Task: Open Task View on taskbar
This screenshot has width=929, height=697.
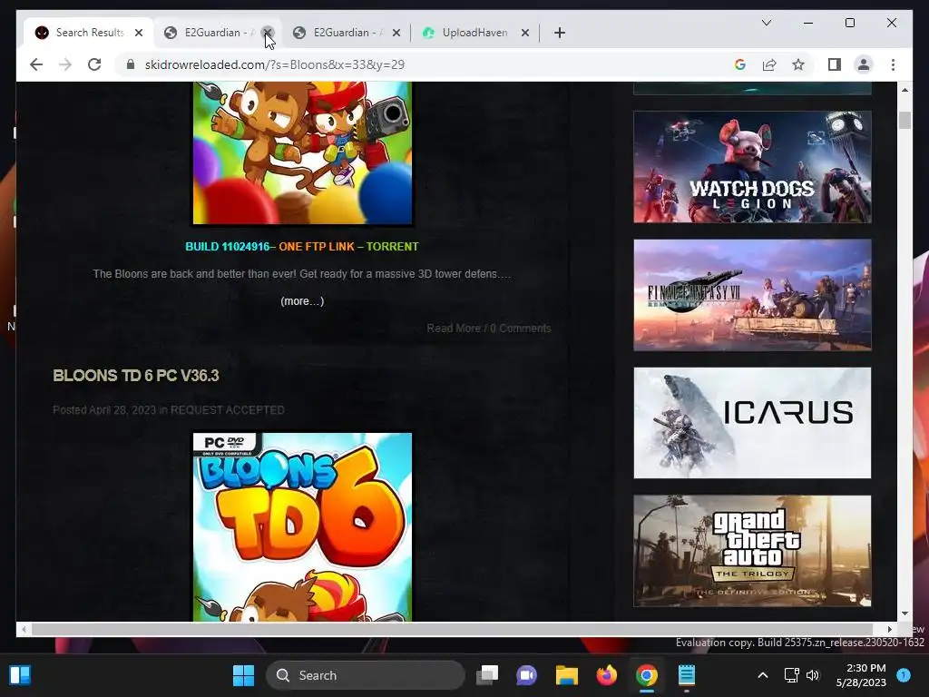Action: 487,675
